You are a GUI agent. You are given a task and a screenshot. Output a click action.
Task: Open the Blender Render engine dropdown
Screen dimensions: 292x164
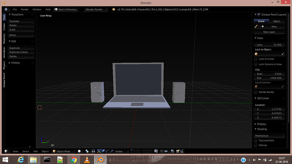(x=96, y=9)
